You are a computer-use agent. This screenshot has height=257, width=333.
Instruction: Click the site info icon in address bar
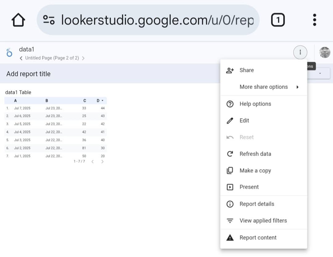click(49, 20)
